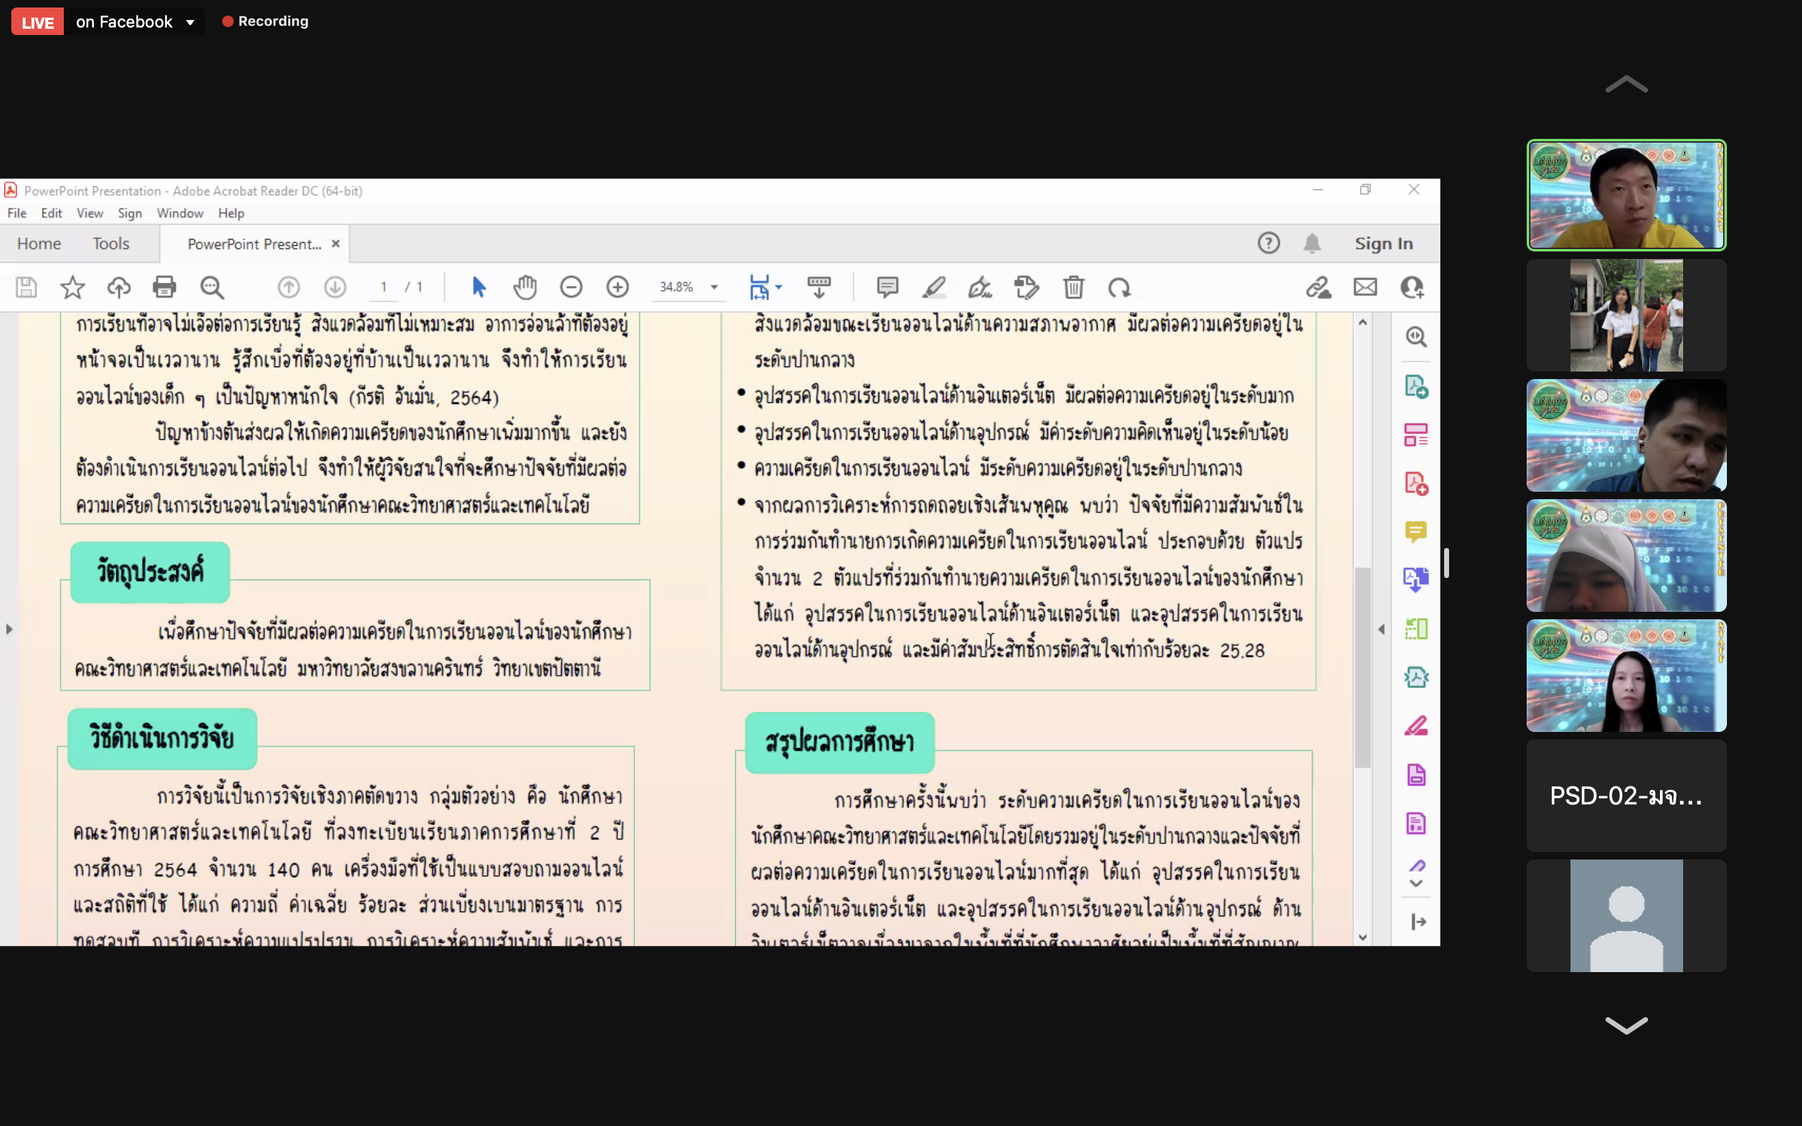Expand the zoom level dropdown
The height and width of the screenshot is (1126, 1802).
pyautogui.click(x=714, y=288)
